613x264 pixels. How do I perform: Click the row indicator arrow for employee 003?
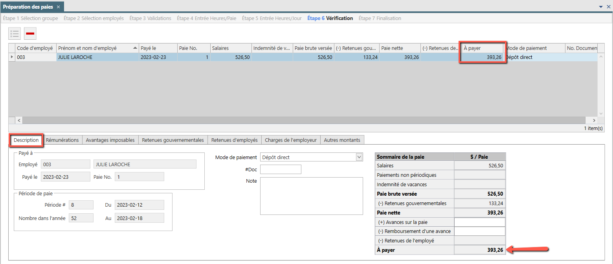(x=11, y=57)
